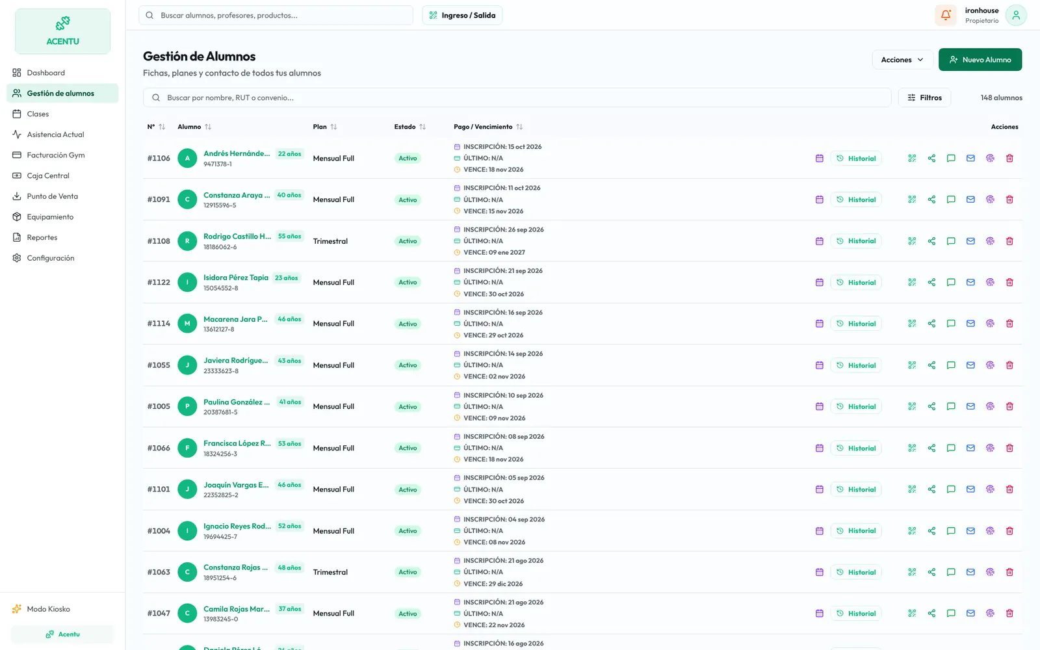Go to Dashboard in sidebar
The height and width of the screenshot is (650, 1040).
62,73
